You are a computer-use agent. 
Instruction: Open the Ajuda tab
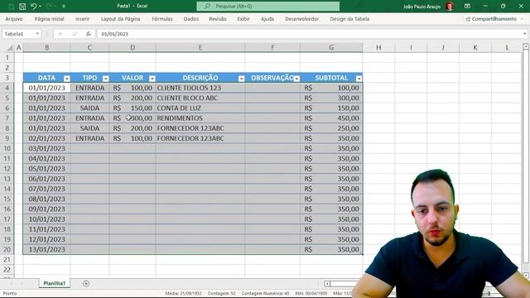[267, 19]
